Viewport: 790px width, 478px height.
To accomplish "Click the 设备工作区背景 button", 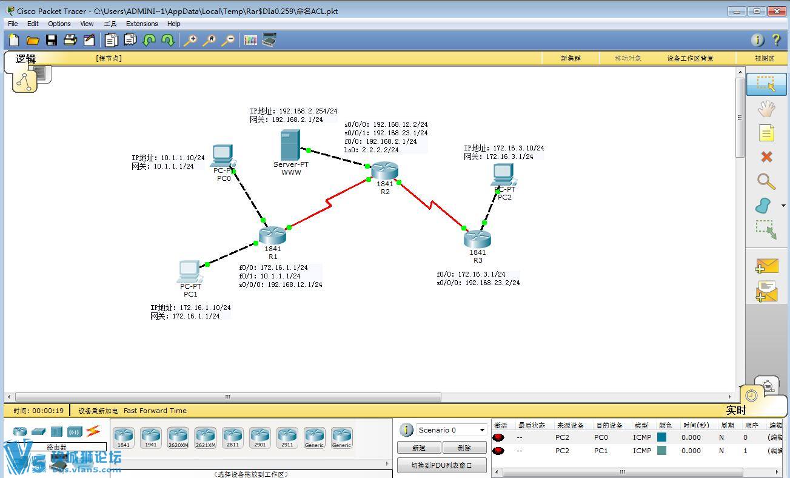I will pyautogui.click(x=690, y=58).
